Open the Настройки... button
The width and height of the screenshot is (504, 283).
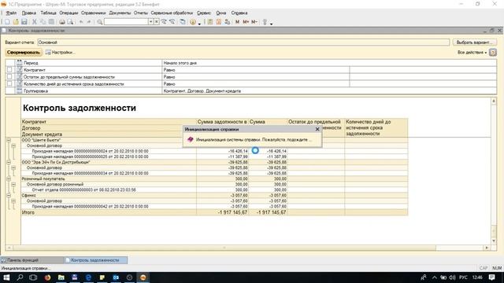pos(61,53)
